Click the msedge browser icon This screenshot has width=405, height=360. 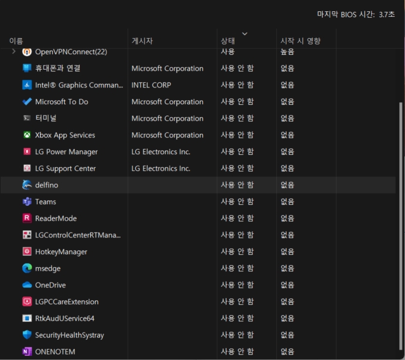(x=27, y=268)
